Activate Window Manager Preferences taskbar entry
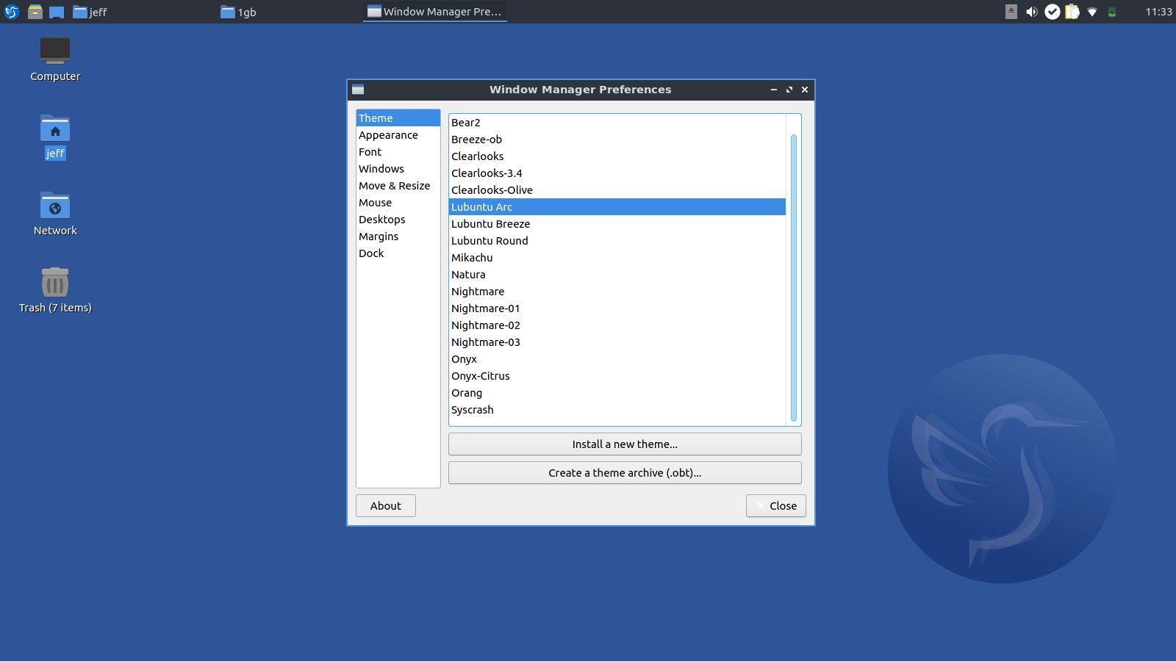The width and height of the screenshot is (1176, 661). tap(434, 12)
